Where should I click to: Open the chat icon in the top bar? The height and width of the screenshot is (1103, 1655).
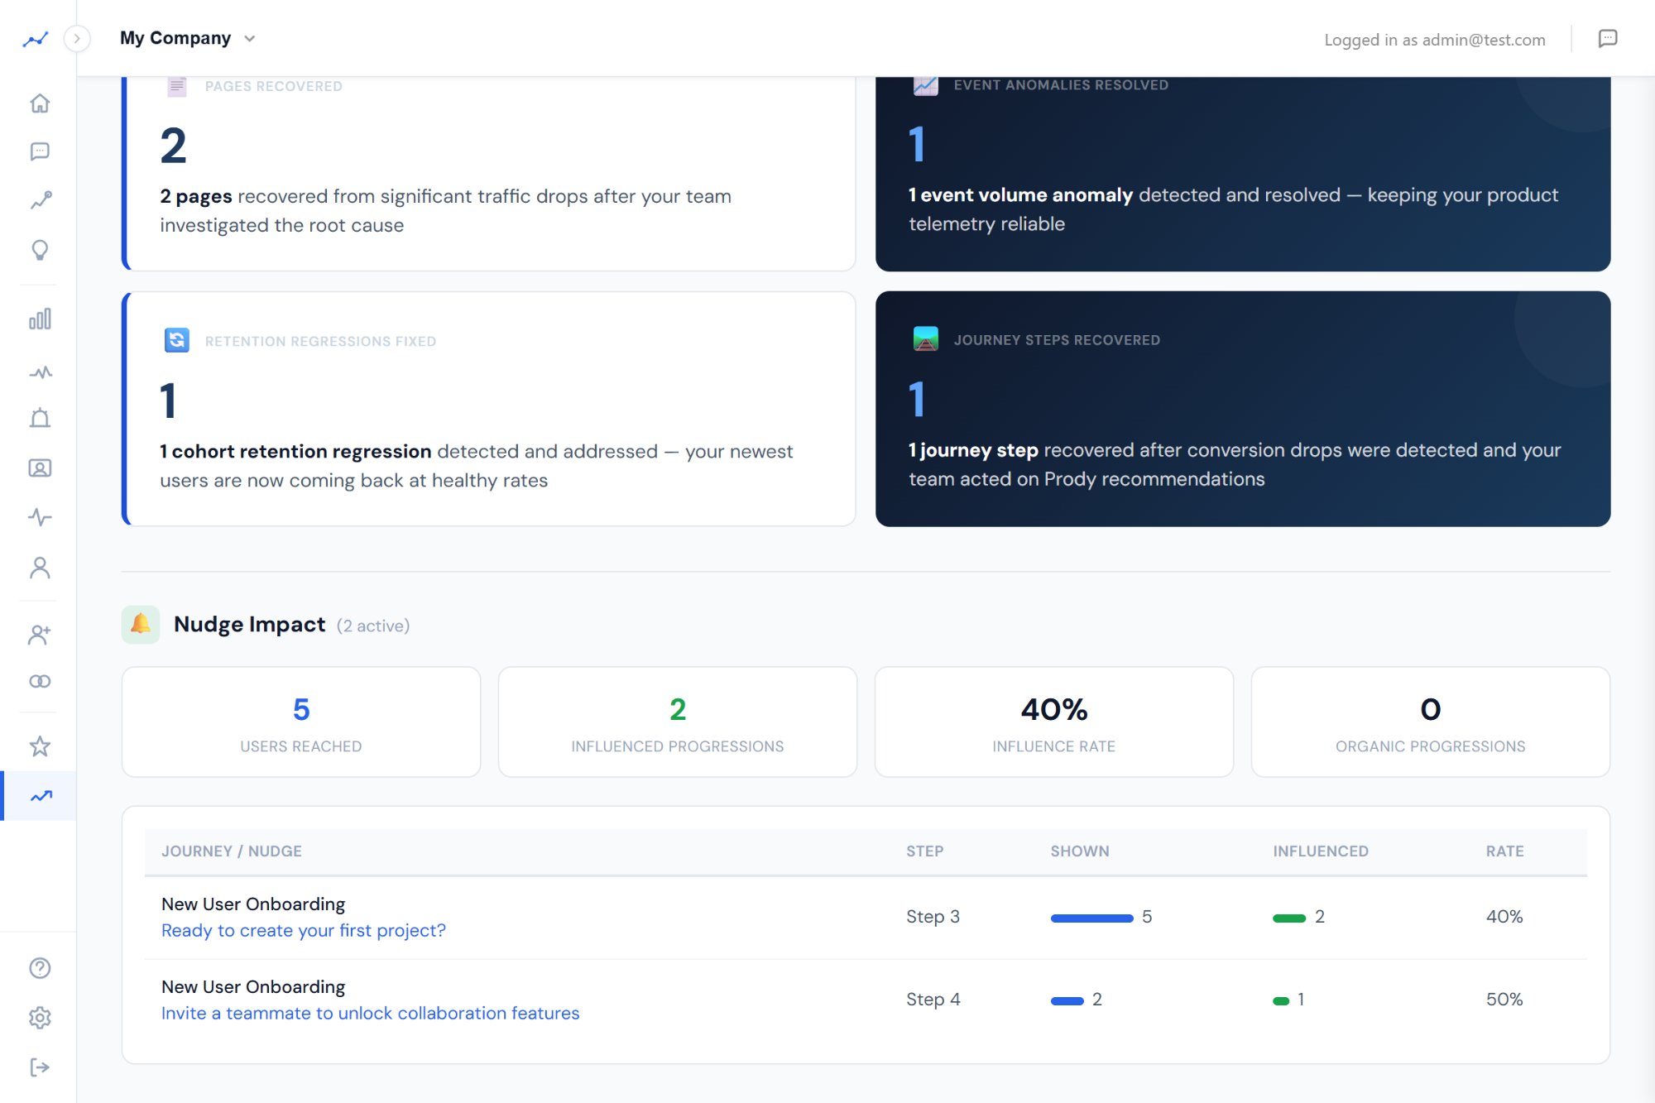[x=1607, y=39]
